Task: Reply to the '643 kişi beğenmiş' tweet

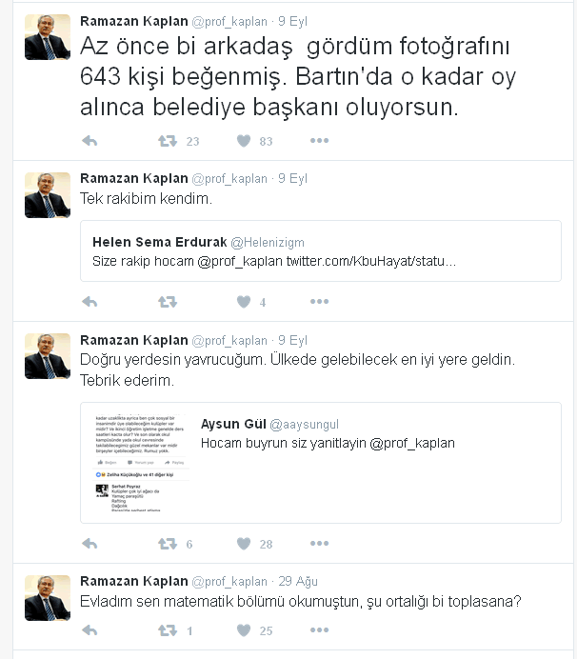Action: pyautogui.click(x=90, y=141)
